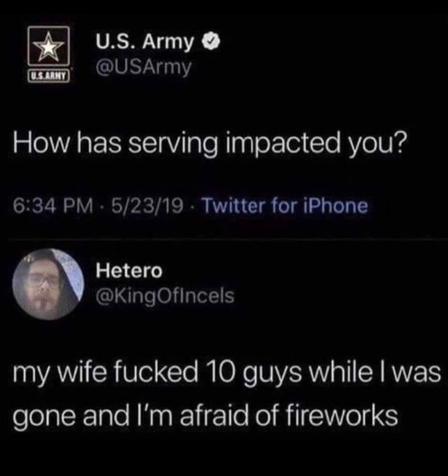This screenshot has height=476, width=448.
Task: Open the 'Twitter for iPhone' source link
Action: 285,206
